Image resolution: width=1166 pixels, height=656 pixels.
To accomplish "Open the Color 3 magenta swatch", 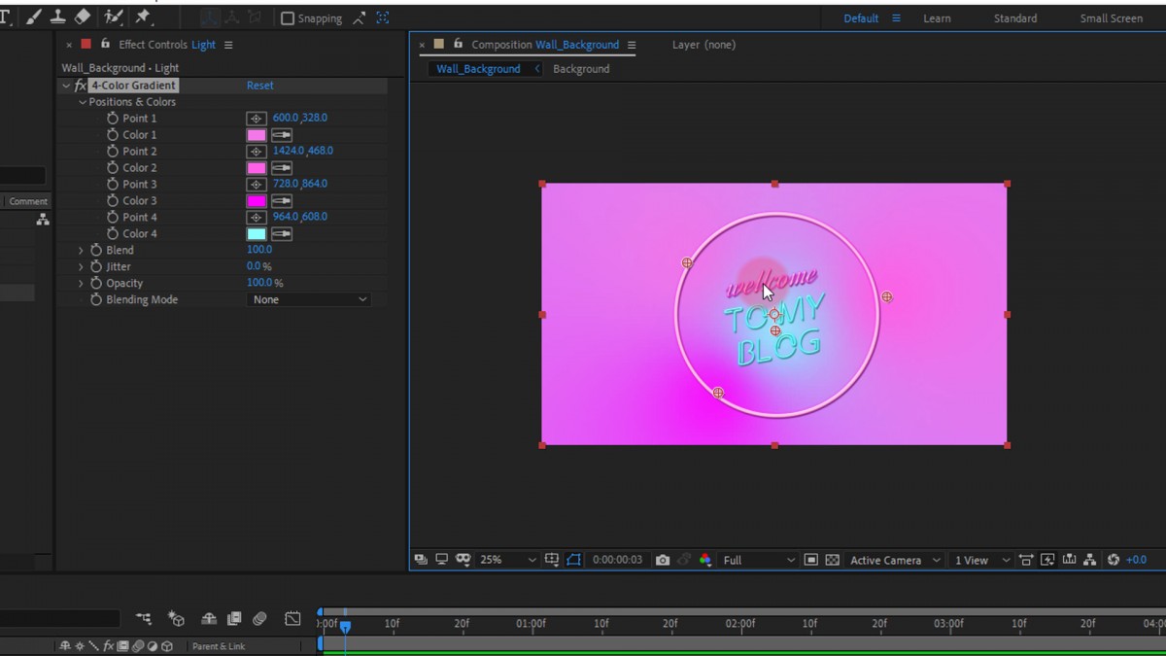I will click(x=257, y=201).
